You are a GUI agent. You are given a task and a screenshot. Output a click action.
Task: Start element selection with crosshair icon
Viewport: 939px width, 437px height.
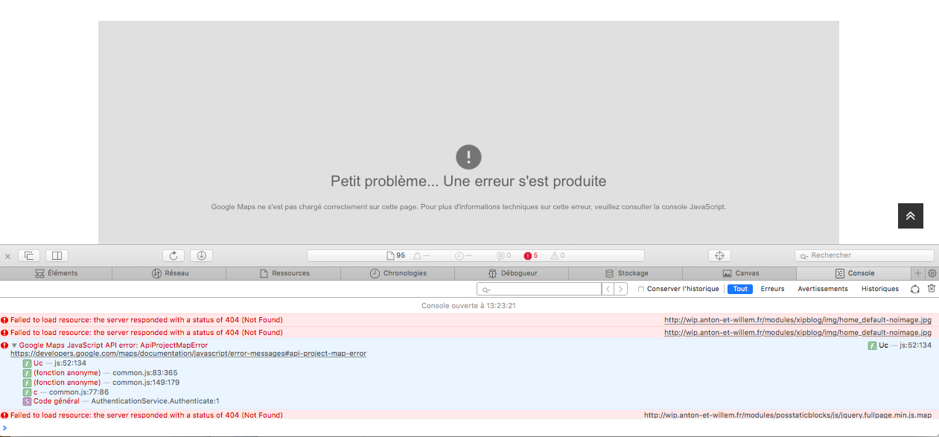[x=719, y=255]
